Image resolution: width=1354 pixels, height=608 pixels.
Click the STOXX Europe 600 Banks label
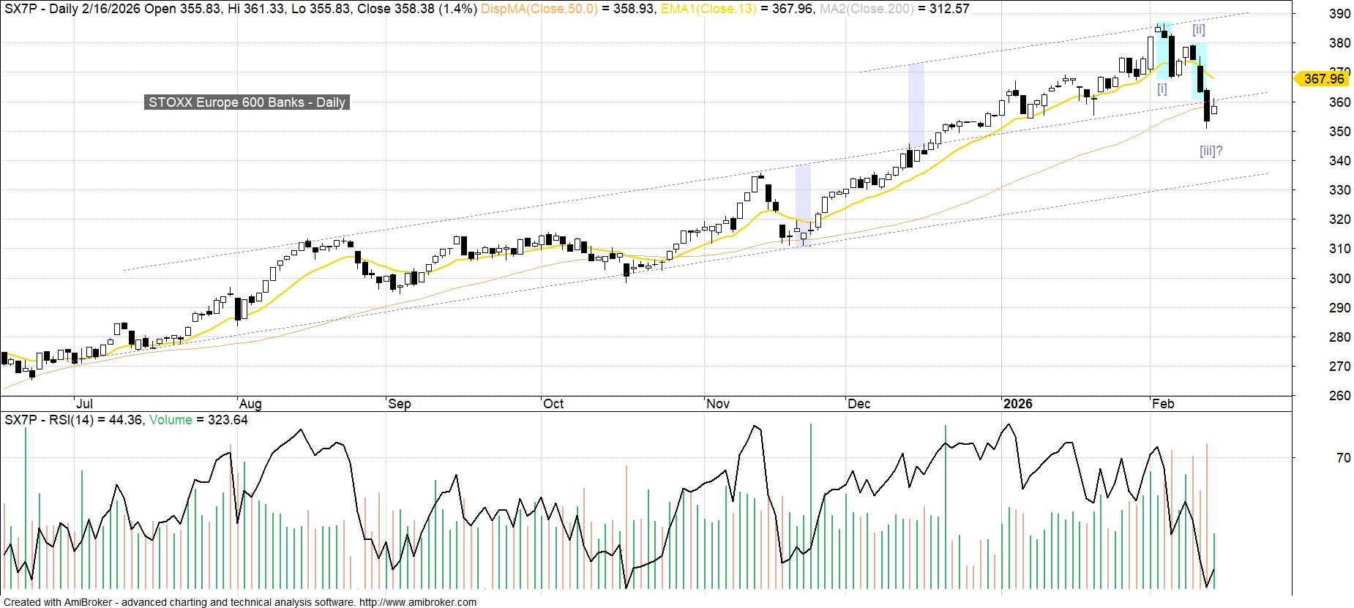point(247,102)
